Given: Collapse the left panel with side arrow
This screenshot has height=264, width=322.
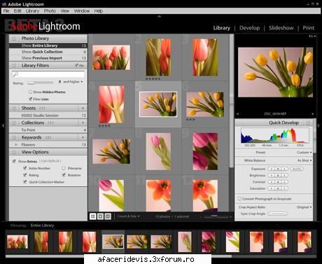Looking at the screenshot, I should pyautogui.click(x=3, y=125).
